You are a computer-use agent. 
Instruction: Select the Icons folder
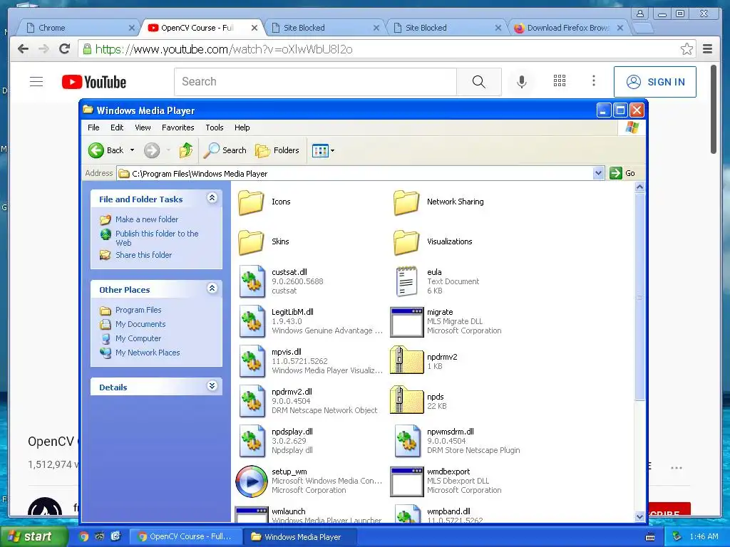coord(252,202)
